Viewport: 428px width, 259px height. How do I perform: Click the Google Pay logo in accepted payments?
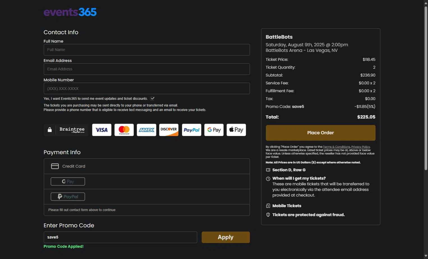coord(214,130)
